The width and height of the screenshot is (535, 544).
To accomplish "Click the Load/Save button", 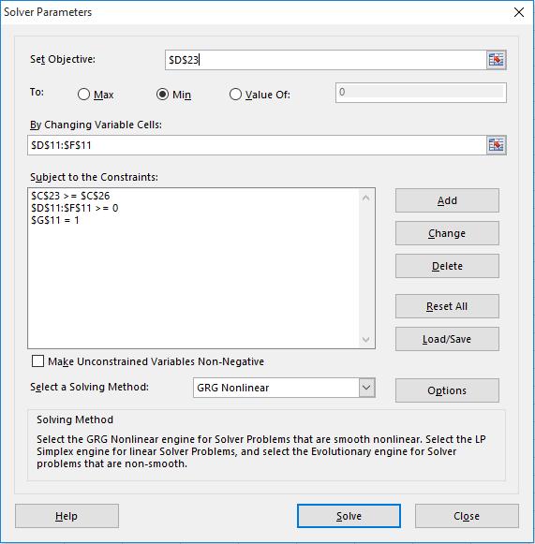I will coord(447,339).
